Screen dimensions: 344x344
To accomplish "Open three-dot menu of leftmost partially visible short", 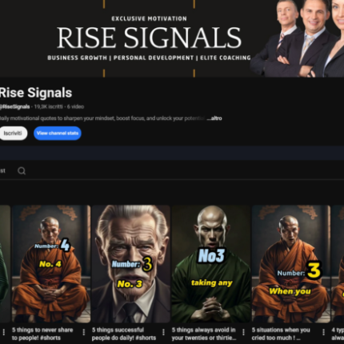I will point(4,332).
